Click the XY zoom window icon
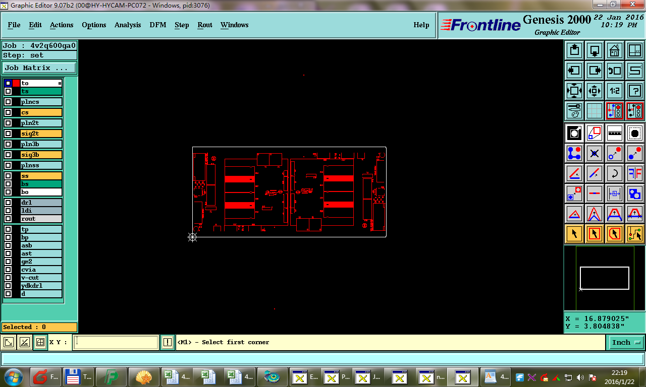The height and width of the screenshot is (387, 646). tap(635, 50)
